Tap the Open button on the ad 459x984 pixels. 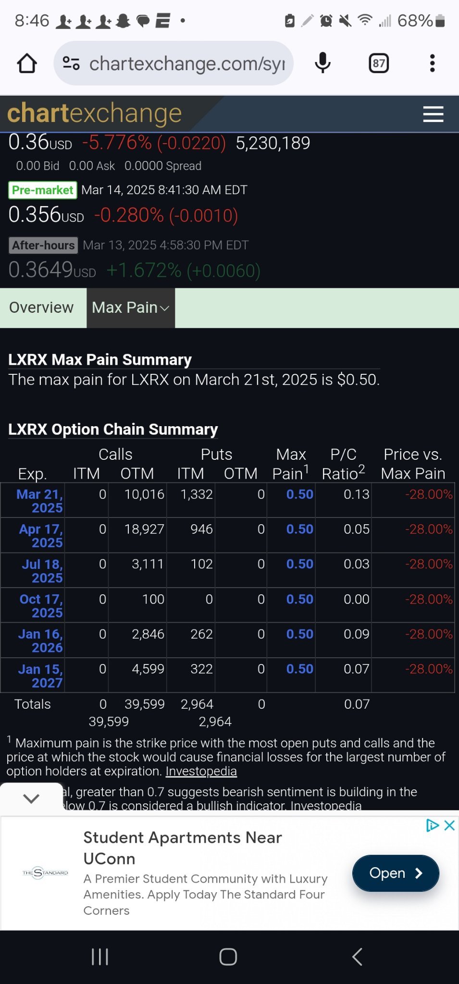tap(396, 873)
